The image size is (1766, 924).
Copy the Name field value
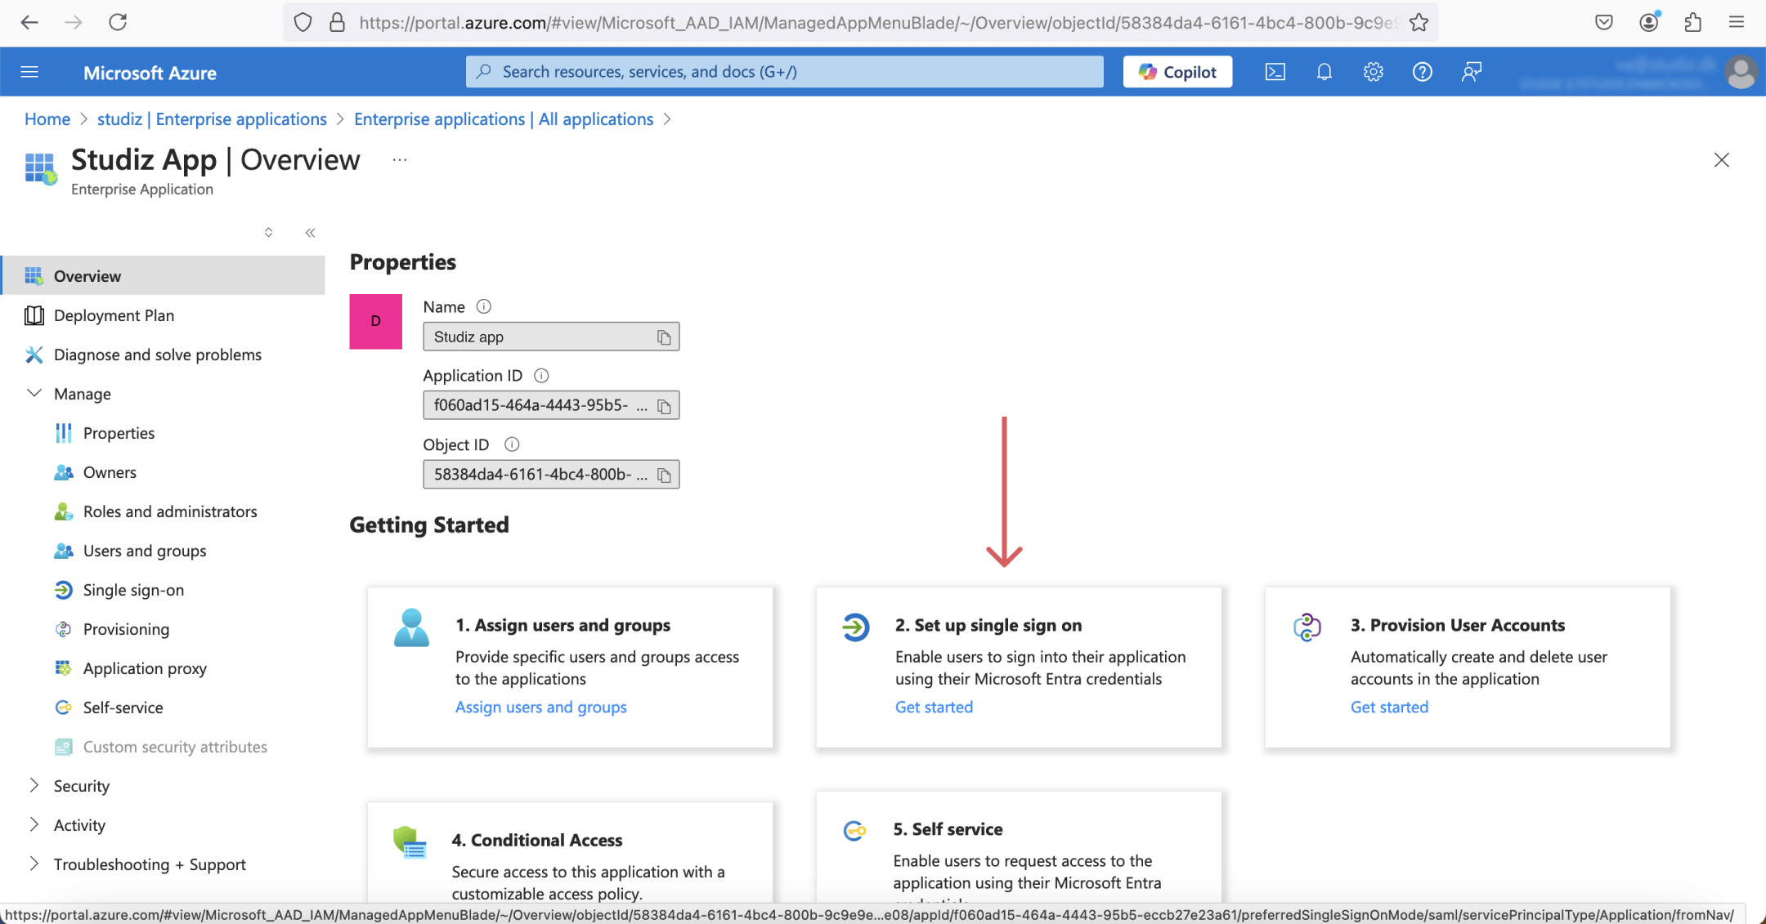click(x=664, y=337)
